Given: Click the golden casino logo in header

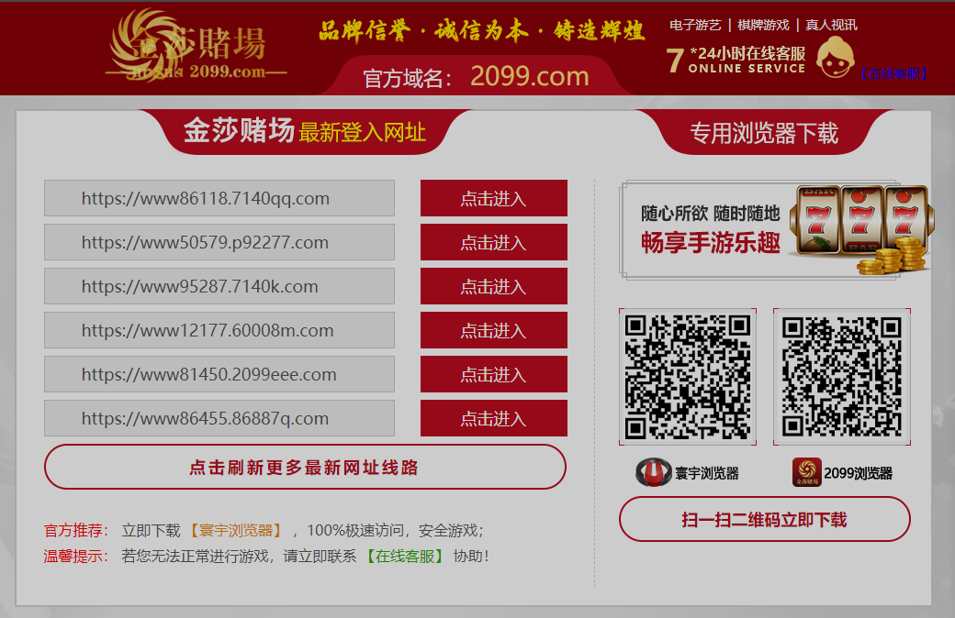Looking at the screenshot, I should pyautogui.click(x=195, y=46).
